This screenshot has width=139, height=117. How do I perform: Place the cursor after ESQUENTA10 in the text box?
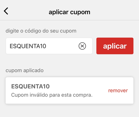click(x=46, y=46)
